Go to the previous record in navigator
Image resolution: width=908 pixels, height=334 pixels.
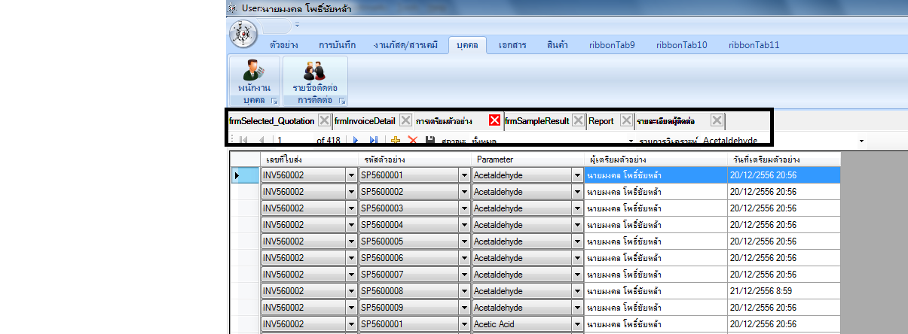(261, 140)
